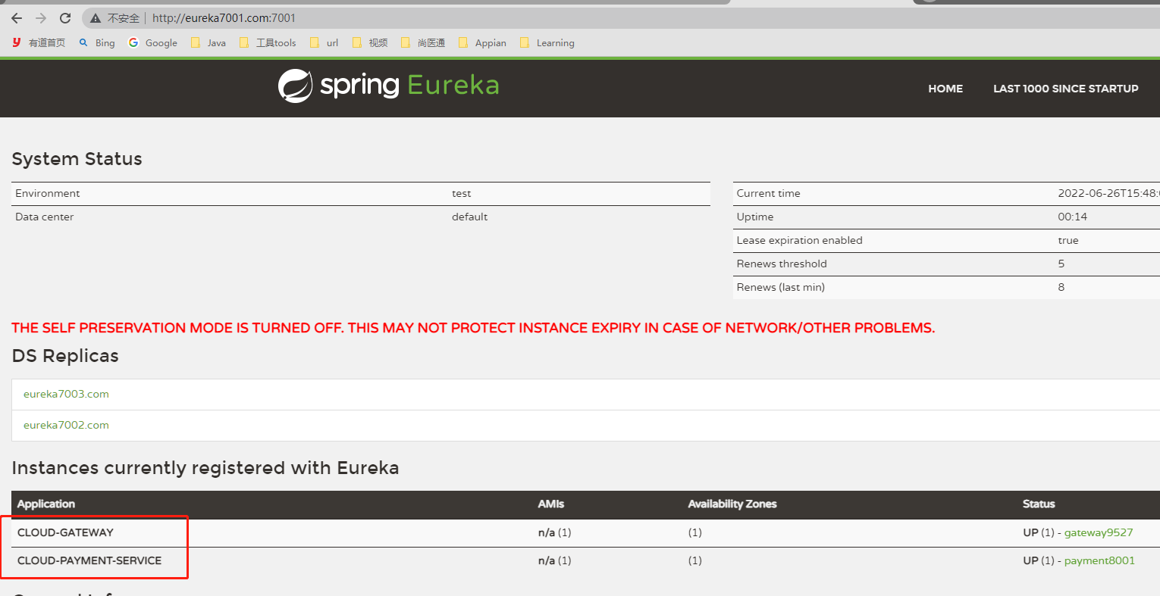1160x596 pixels.
Task: Click the Status column header
Action: tap(1039, 504)
